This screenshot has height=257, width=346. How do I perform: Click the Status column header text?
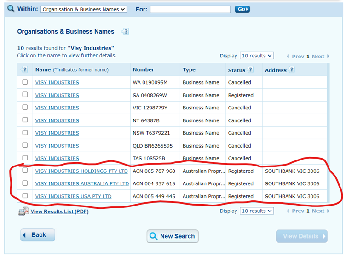(x=237, y=70)
